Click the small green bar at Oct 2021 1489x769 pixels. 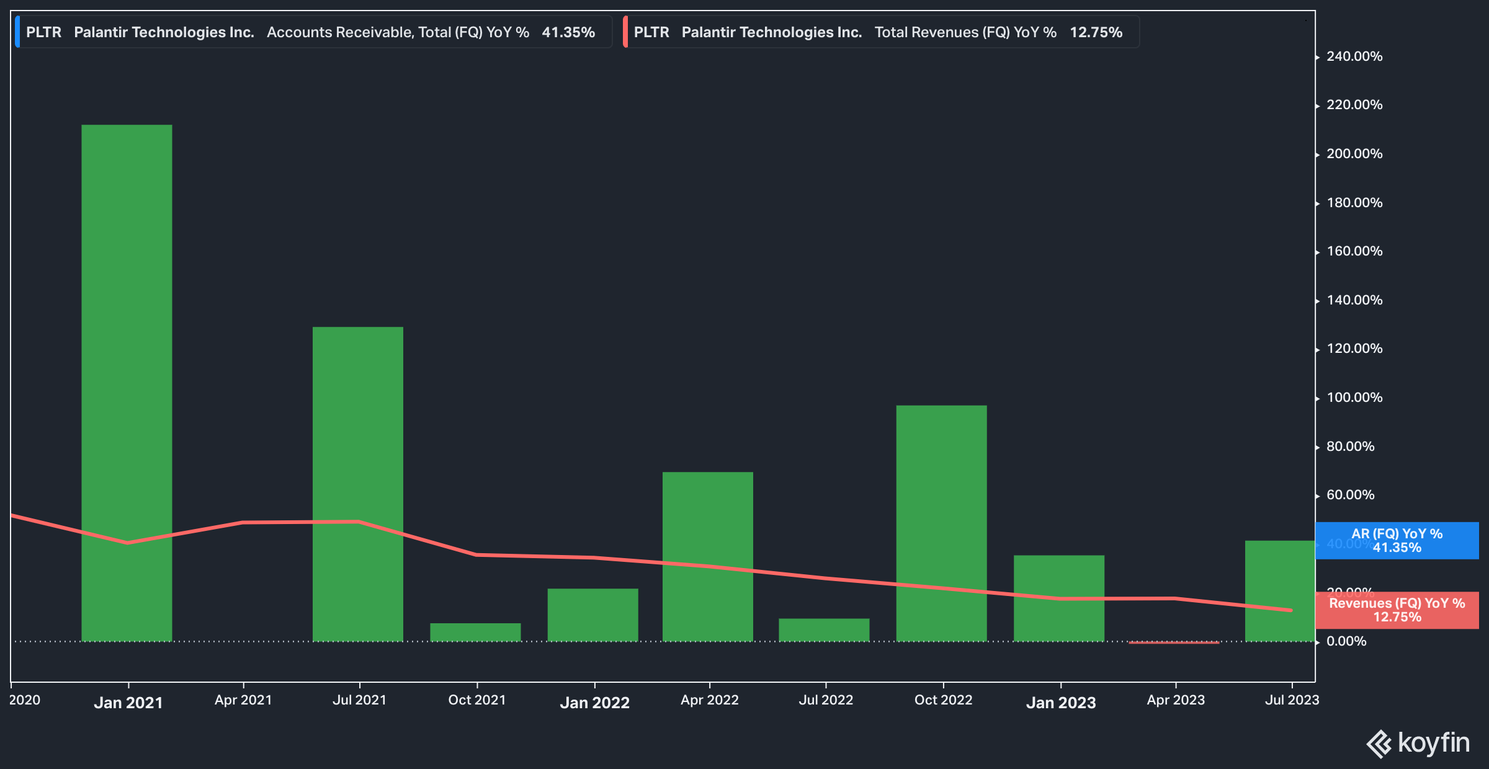[x=475, y=633]
